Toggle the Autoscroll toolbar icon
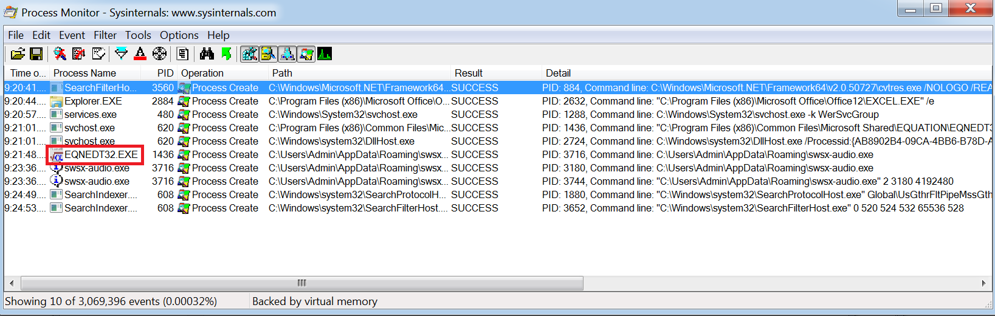This screenshot has height=316, width=995. point(79,54)
